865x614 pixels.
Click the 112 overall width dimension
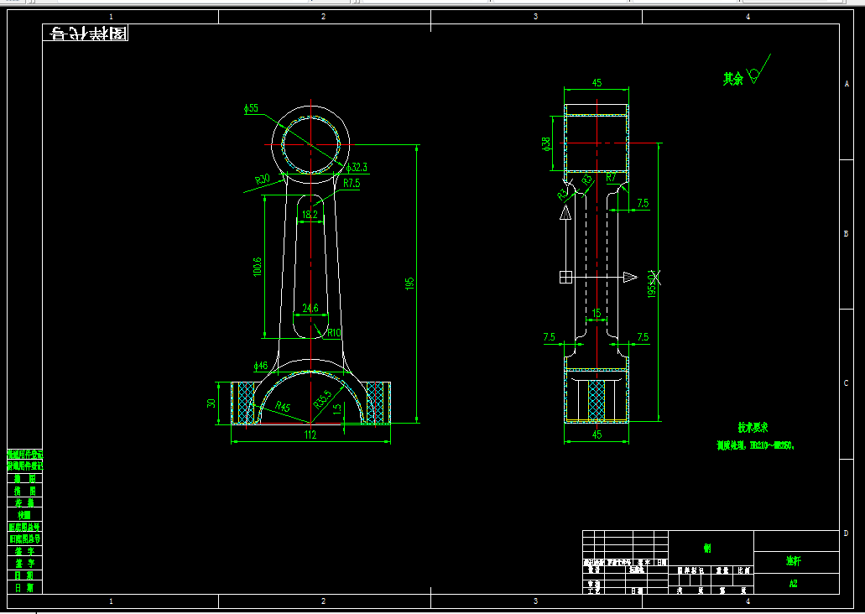(x=310, y=434)
